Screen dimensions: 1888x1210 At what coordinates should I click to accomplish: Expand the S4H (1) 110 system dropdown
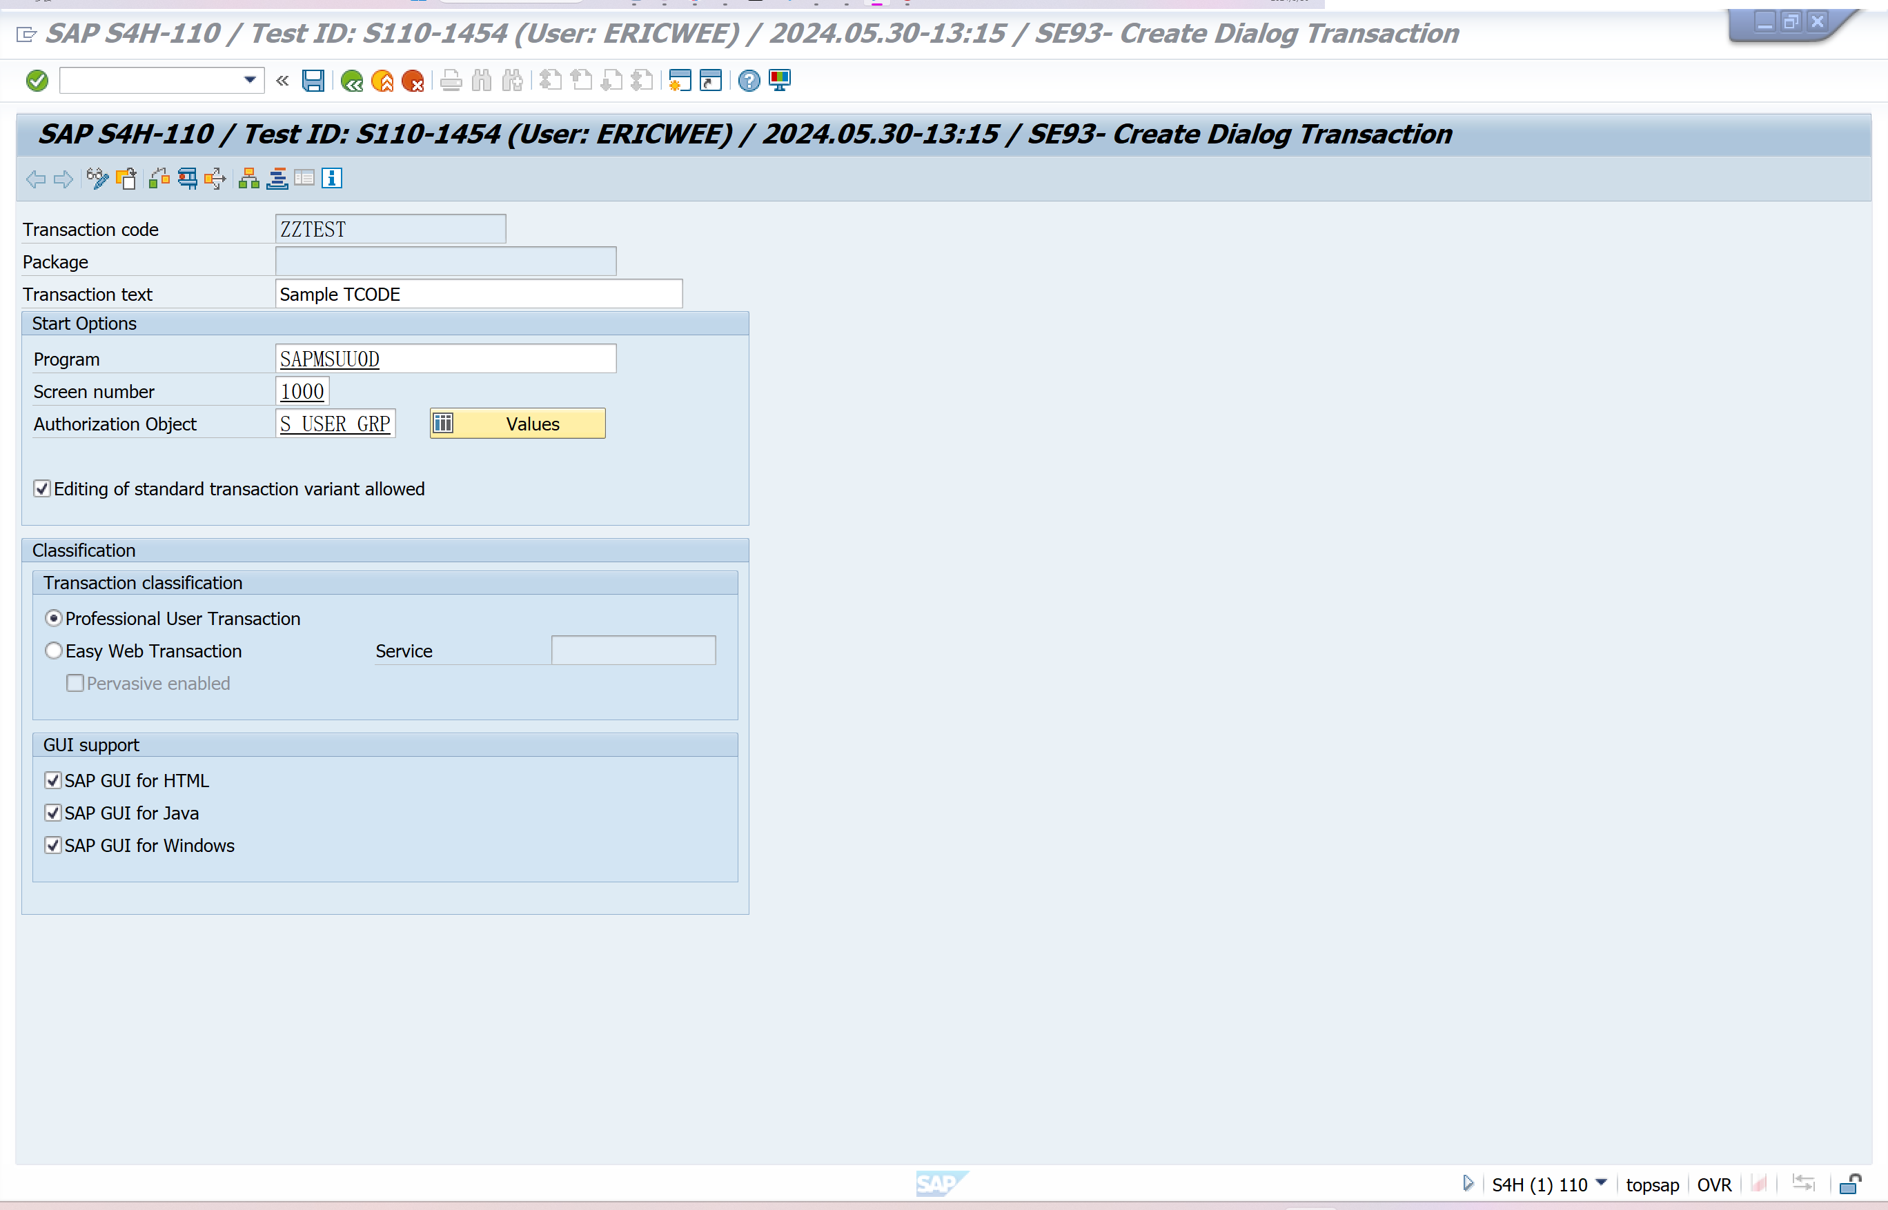point(1602,1183)
